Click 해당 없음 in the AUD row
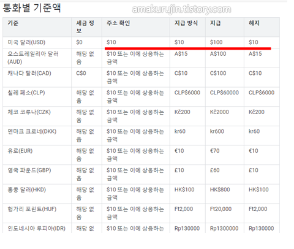This screenshot has height=249, width=294. (85, 58)
